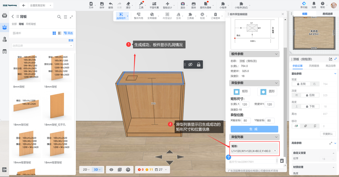This screenshot has width=339, height=177.
Task: Select the 矩形 rectangle shape option
Action: click(x=240, y=92)
